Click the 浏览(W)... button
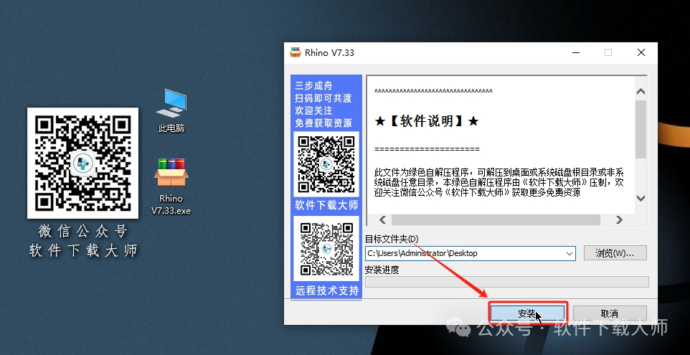The image size is (690, 355). click(615, 253)
